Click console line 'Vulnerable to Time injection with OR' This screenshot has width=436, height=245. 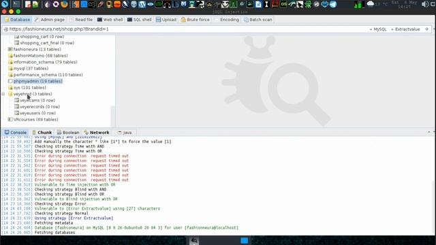75,184
